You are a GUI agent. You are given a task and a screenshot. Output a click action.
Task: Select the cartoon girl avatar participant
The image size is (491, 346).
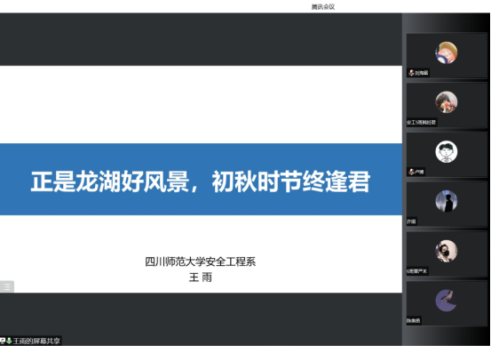coord(447,52)
